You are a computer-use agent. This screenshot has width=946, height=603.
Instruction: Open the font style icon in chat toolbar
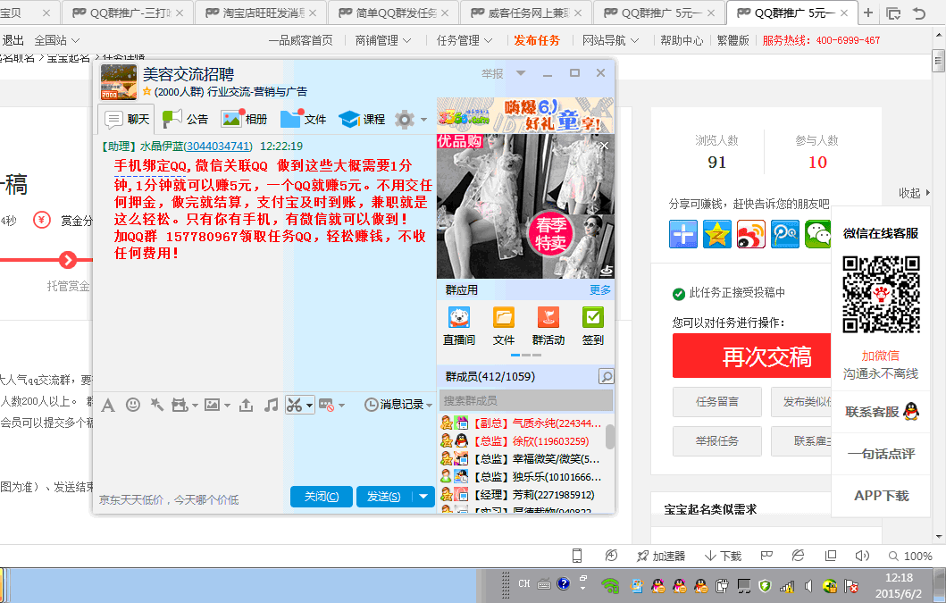pyautogui.click(x=108, y=405)
